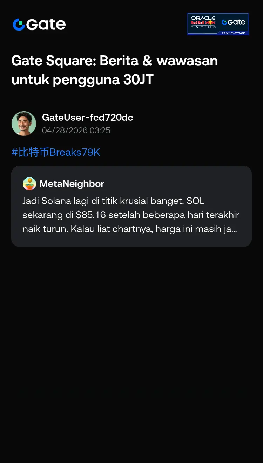Tap the "untuk pengguna 30JT" headline line
263x463 pixels.
point(82,80)
